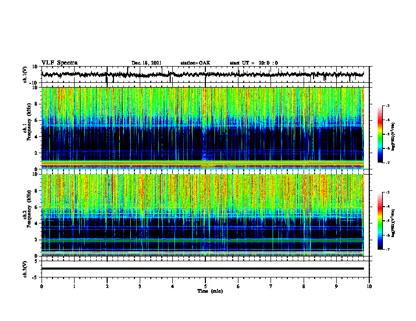Click time axis tick label "10" at right end

(x=369, y=286)
